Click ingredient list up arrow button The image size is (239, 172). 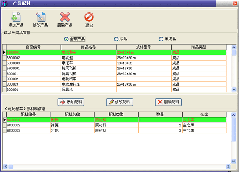(233, 115)
